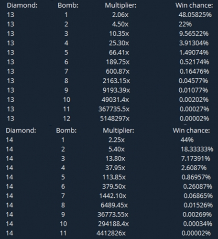Click the 44% win chance value
Image resolution: width=218 pixels, height=239 pixels.
[x=187, y=140]
